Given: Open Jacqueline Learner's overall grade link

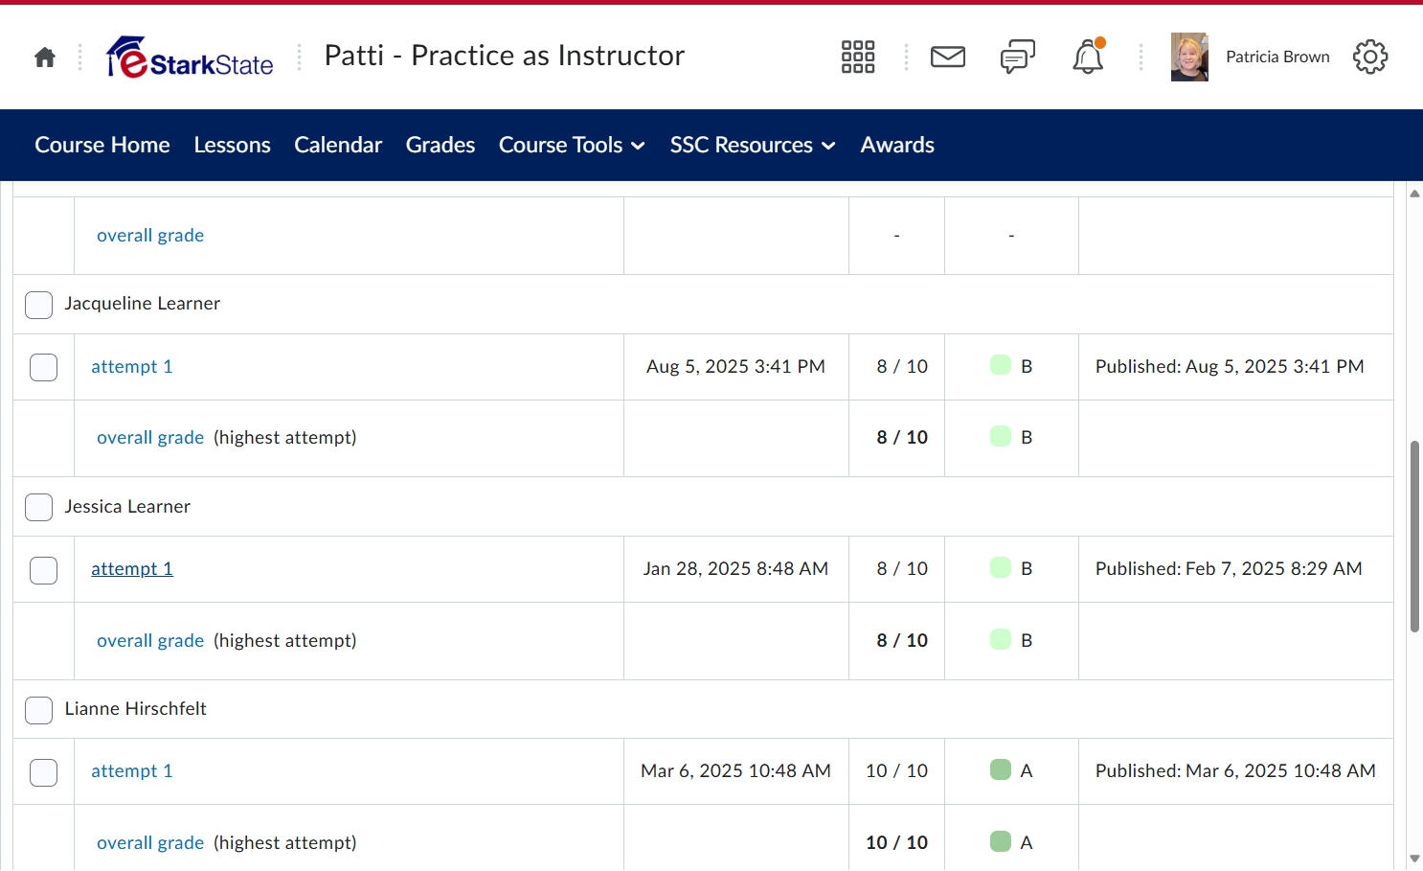Looking at the screenshot, I should pyautogui.click(x=150, y=437).
